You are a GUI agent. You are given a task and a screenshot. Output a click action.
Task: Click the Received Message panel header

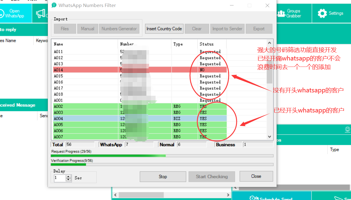[x=23, y=105]
